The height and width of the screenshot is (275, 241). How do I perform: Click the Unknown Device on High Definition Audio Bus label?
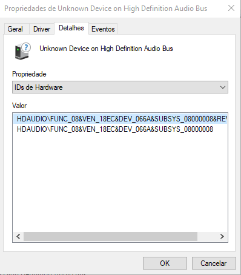106,49
